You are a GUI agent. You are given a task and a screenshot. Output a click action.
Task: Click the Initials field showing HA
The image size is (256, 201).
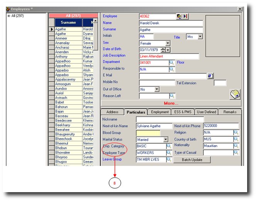coord(146,37)
